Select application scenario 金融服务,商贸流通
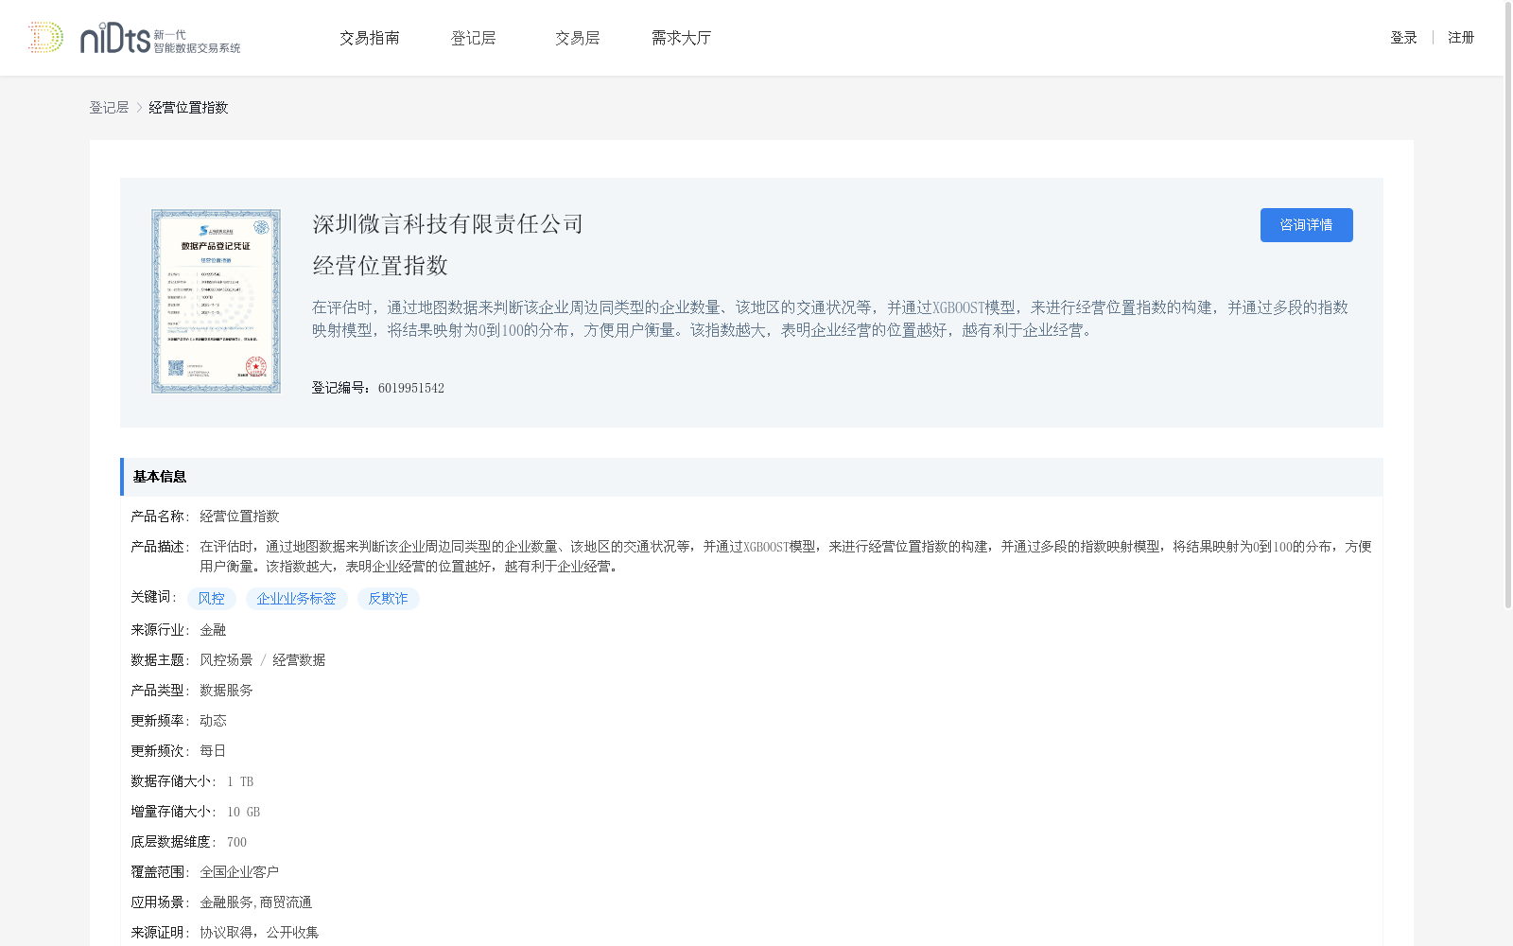This screenshot has width=1513, height=946. pos(255,902)
